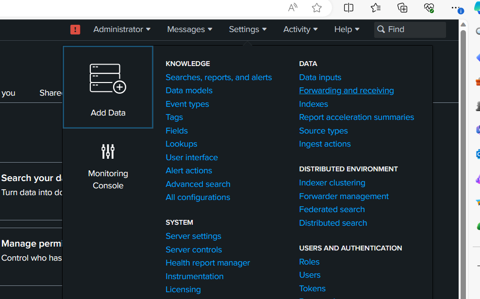The image size is (480, 299).
Task: Open the browser Collections icon
Action: (402, 8)
